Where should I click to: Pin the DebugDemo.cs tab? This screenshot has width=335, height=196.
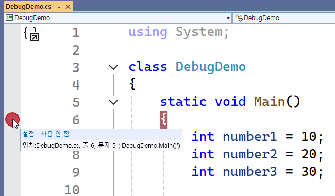pos(58,7)
